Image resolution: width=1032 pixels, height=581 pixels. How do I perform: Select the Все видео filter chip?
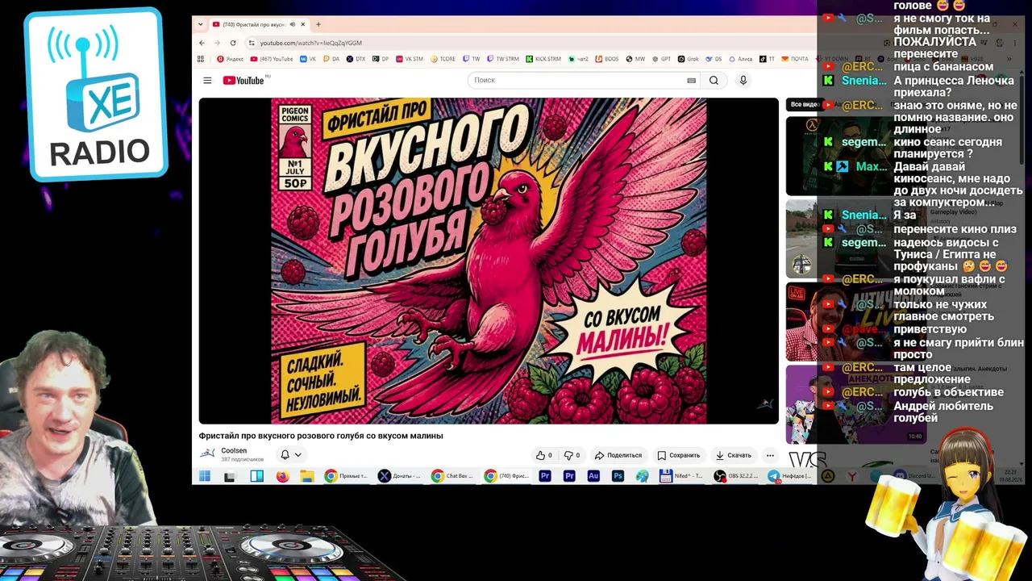[x=805, y=104]
